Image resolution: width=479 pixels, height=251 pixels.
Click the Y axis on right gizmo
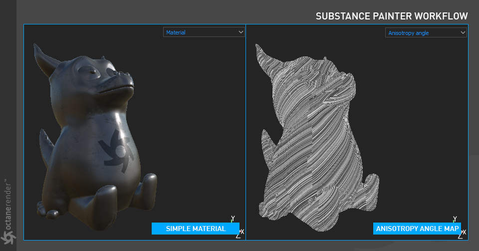[455, 219]
